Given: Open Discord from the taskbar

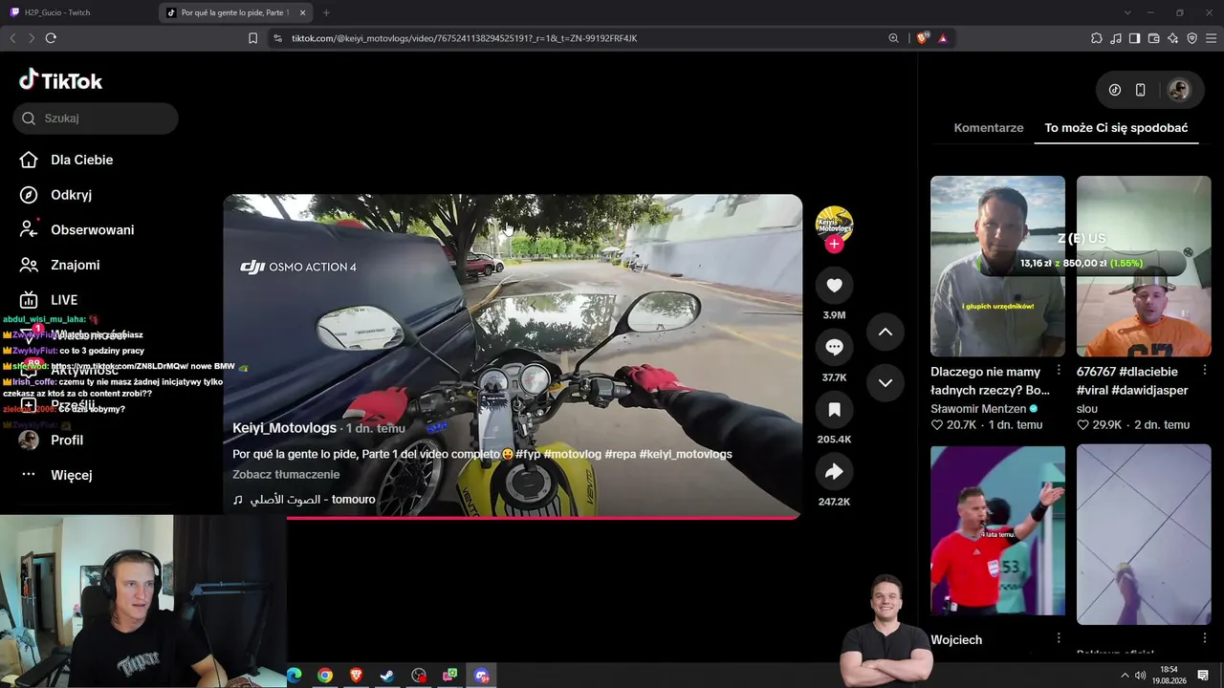Looking at the screenshot, I should [x=481, y=676].
